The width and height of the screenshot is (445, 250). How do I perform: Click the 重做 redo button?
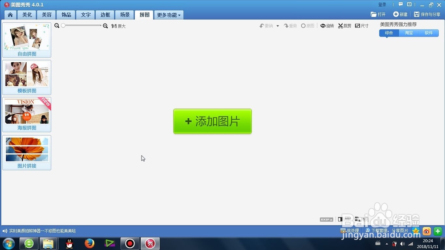point(290,26)
